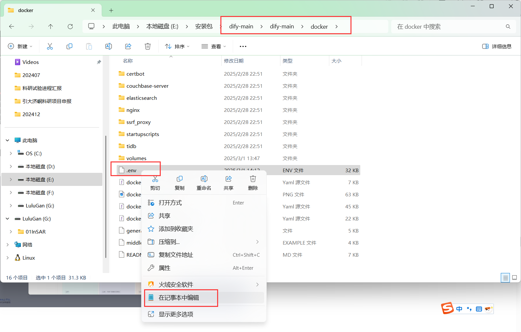This screenshot has height=332, width=521.
Task: Click the Sogou input method logo
Action: coord(447,308)
